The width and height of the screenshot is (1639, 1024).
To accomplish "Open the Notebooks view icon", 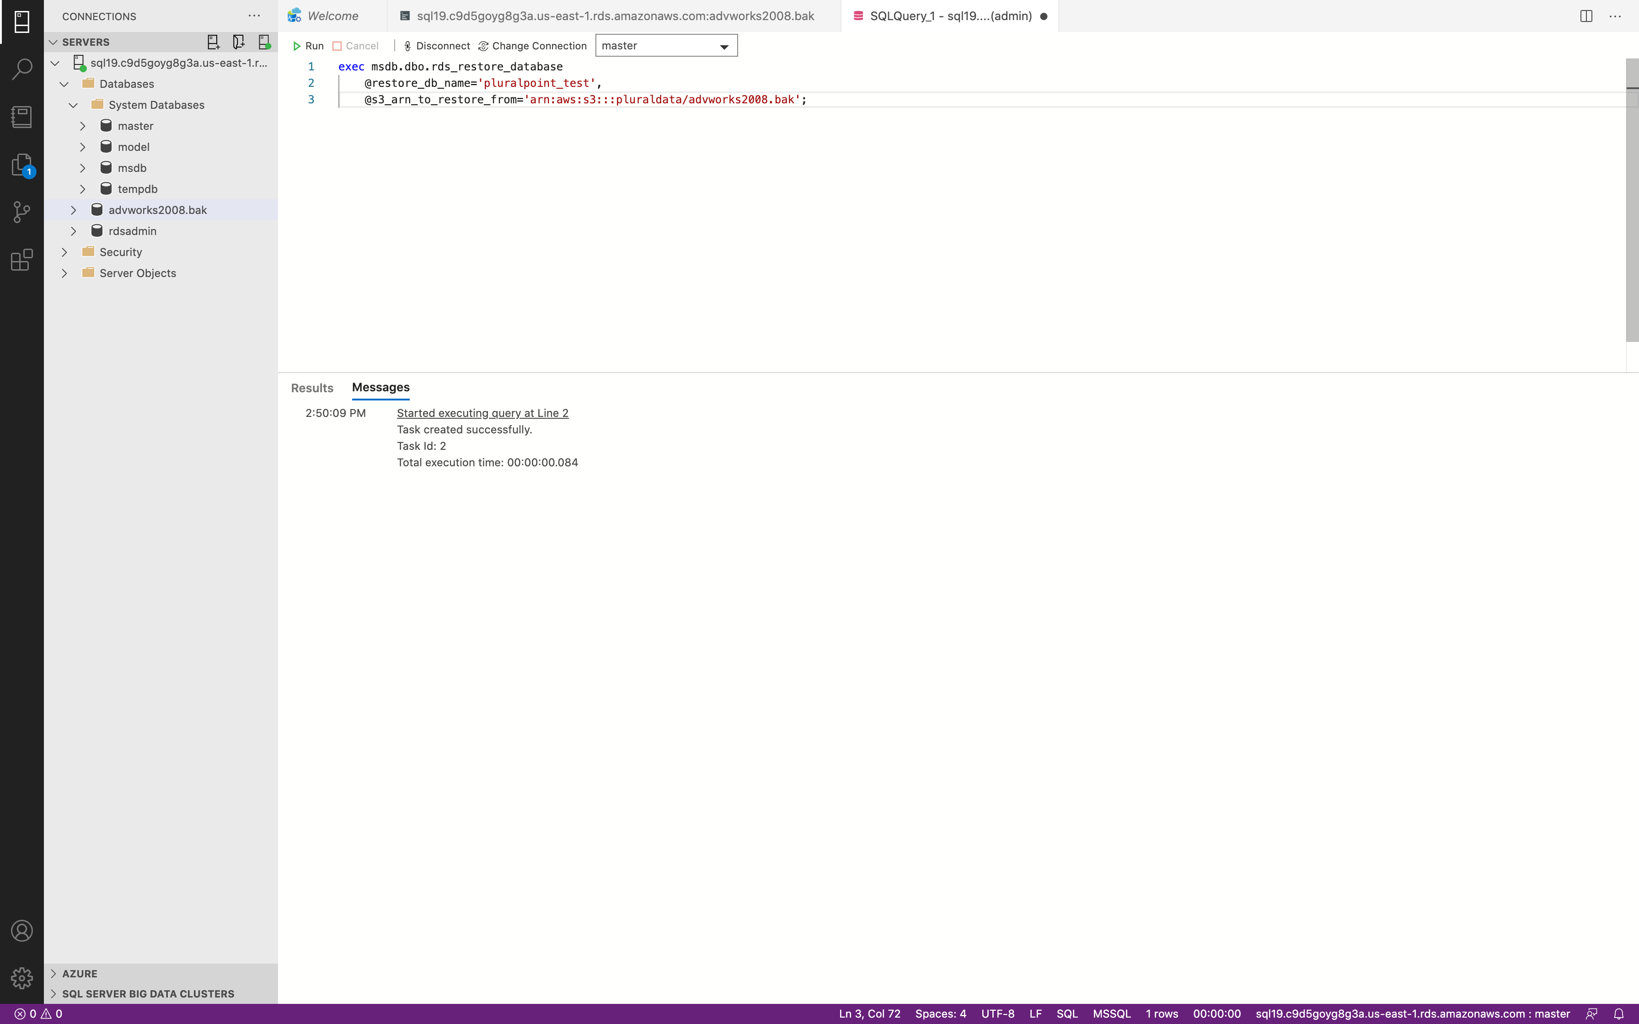I will point(21,117).
